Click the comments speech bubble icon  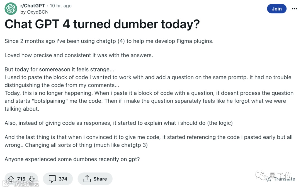[52, 179]
